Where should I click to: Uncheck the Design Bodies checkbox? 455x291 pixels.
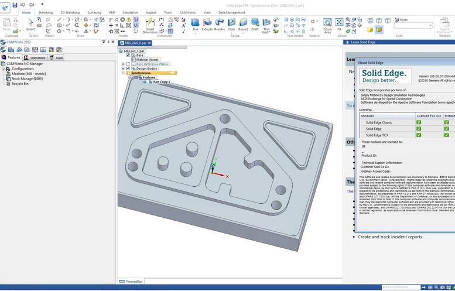pyautogui.click(x=128, y=69)
